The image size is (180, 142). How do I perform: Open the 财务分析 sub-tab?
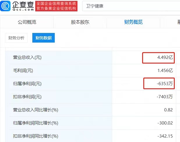click(x=16, y=38)
